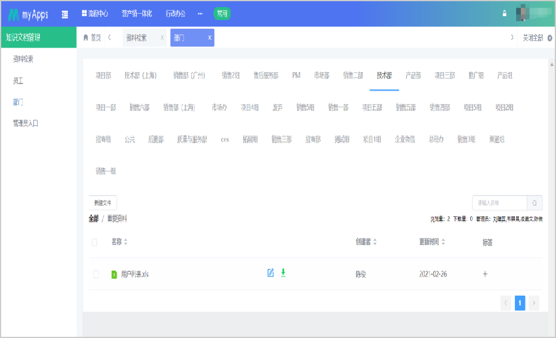556x338 pixels.
Task: Click 重要资料 in the breadcrumb
Action: pyautogui.click(x=117, y=219)
